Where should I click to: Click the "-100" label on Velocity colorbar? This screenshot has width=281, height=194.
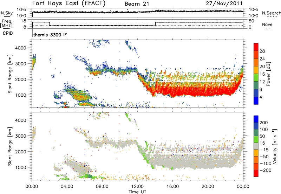click(266, 164)
